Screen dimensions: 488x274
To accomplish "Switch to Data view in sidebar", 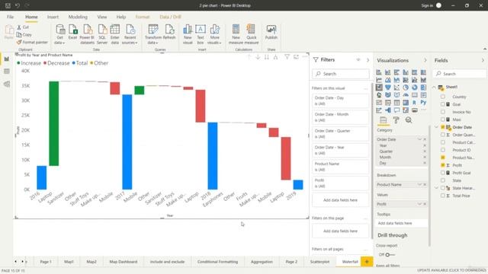I will point(7,72).
